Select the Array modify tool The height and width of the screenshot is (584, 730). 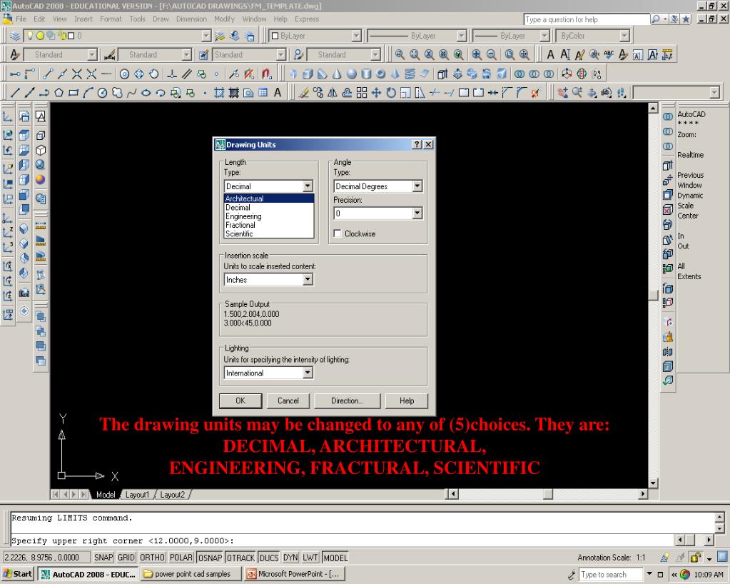pos(362,93)
